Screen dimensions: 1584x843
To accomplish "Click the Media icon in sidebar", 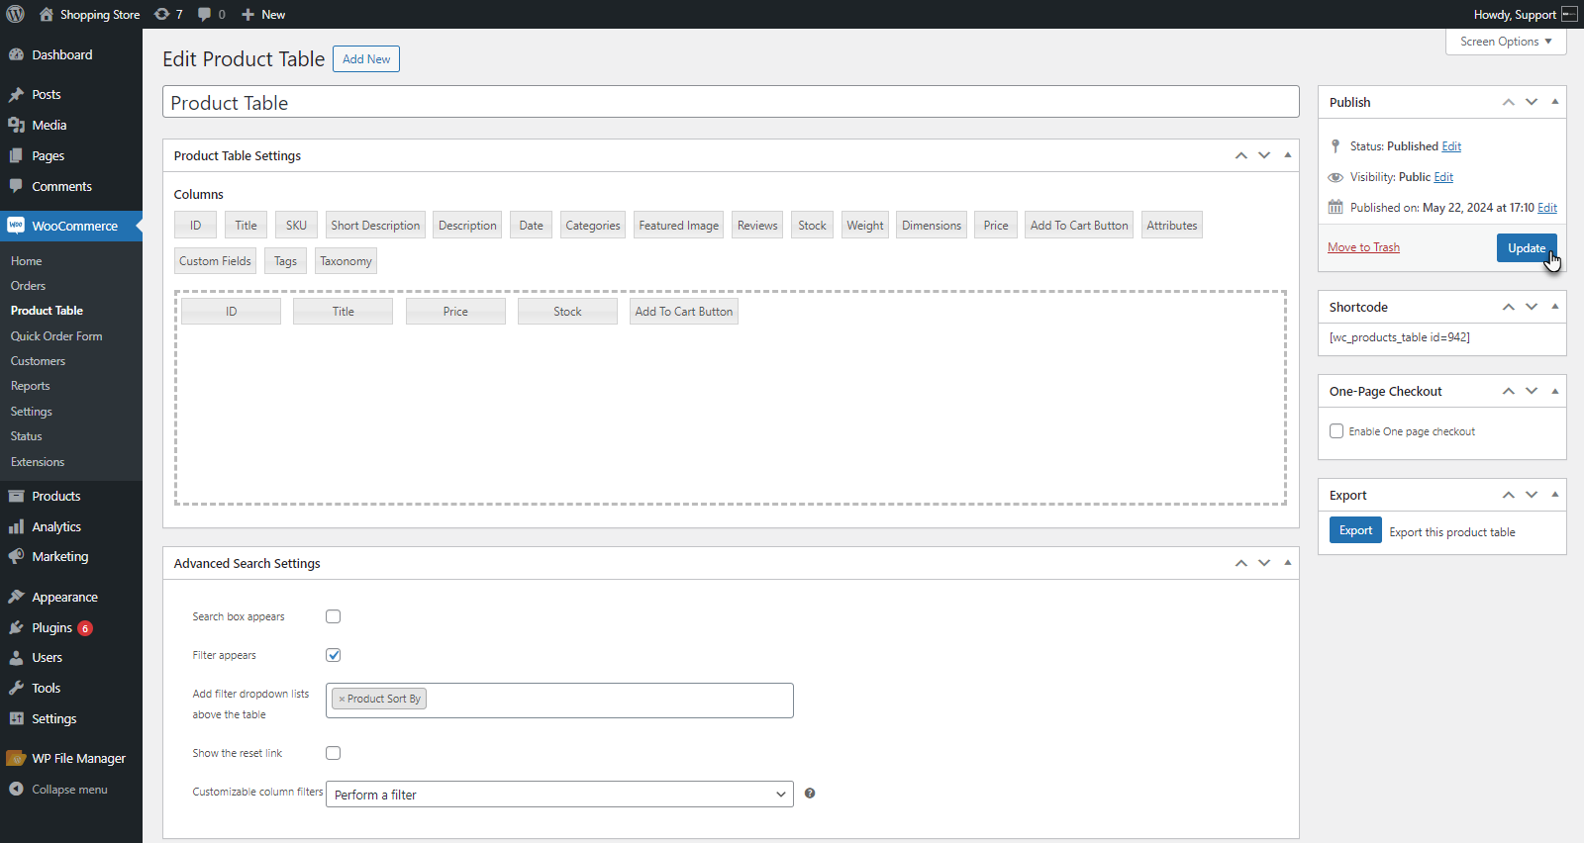I will tap(16, 126).
